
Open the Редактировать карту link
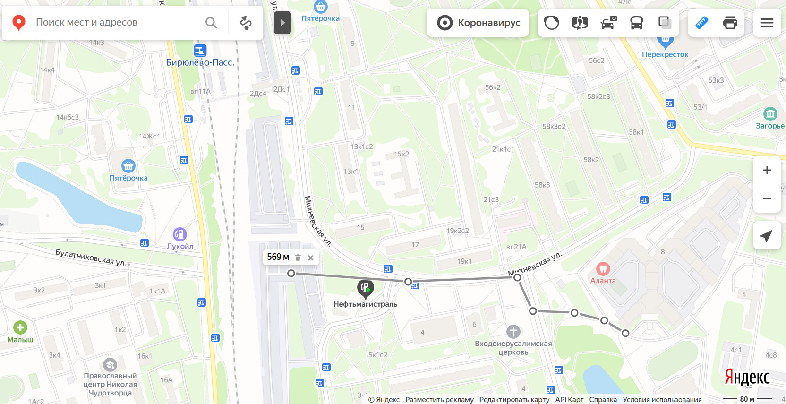click(x=514, y=400)
